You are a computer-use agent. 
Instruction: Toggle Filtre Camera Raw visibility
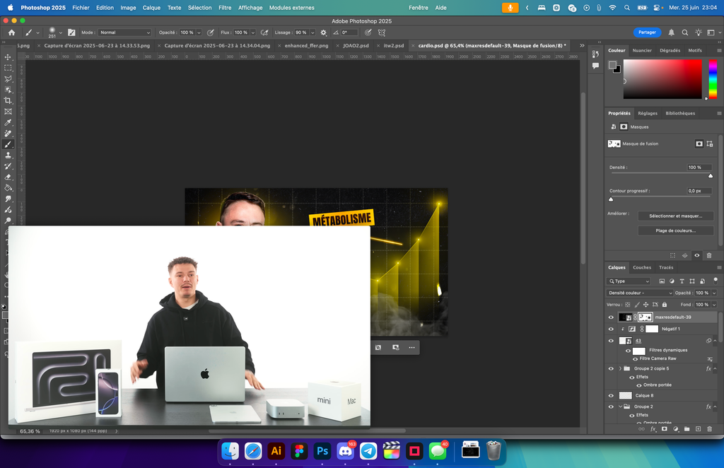click(x=636, y=358)
